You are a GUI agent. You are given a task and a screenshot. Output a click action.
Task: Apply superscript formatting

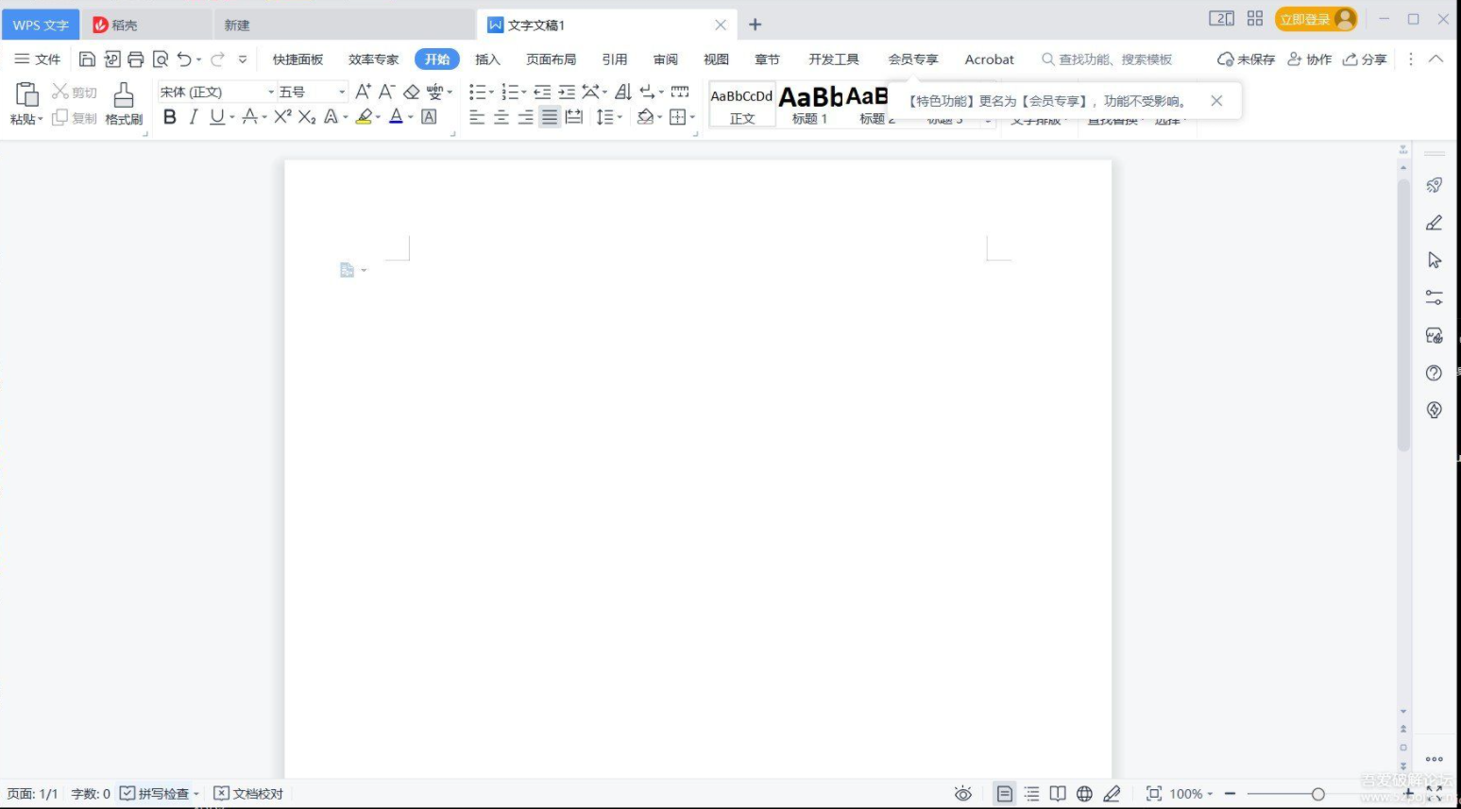point(282,117)
